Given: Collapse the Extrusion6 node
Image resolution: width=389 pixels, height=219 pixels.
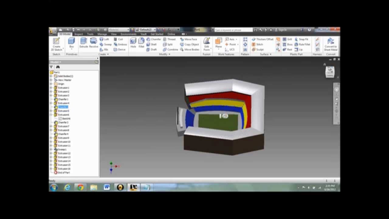Looking at the screenshot, I should tap(51, 115).
